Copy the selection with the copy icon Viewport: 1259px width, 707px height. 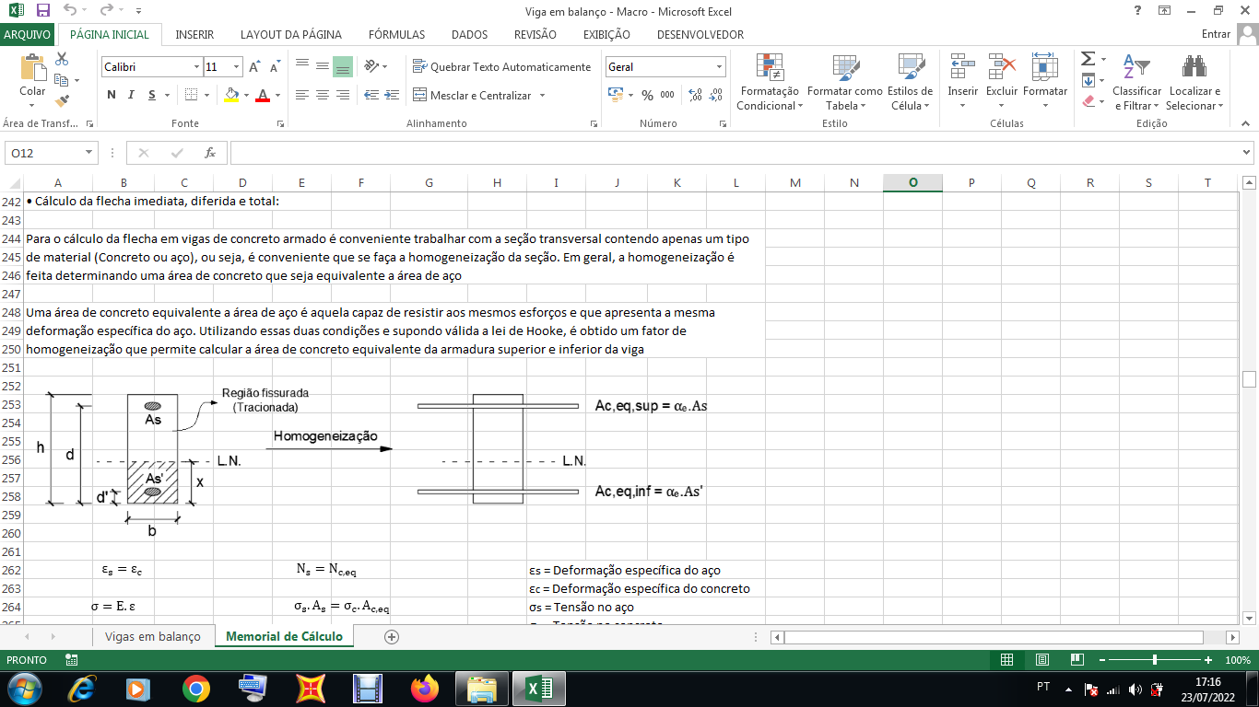(62, 80)
